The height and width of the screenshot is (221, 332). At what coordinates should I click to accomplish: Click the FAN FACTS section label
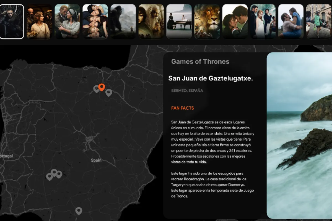tap(183, 108)
